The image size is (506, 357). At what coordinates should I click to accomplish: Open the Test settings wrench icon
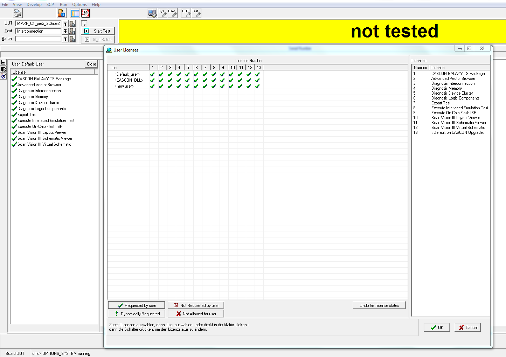tap(196, 13)
